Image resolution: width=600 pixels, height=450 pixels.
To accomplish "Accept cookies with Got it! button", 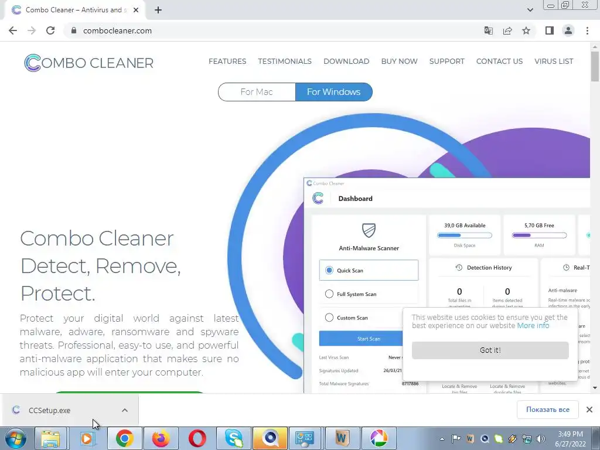I will [x=490, y=350].
